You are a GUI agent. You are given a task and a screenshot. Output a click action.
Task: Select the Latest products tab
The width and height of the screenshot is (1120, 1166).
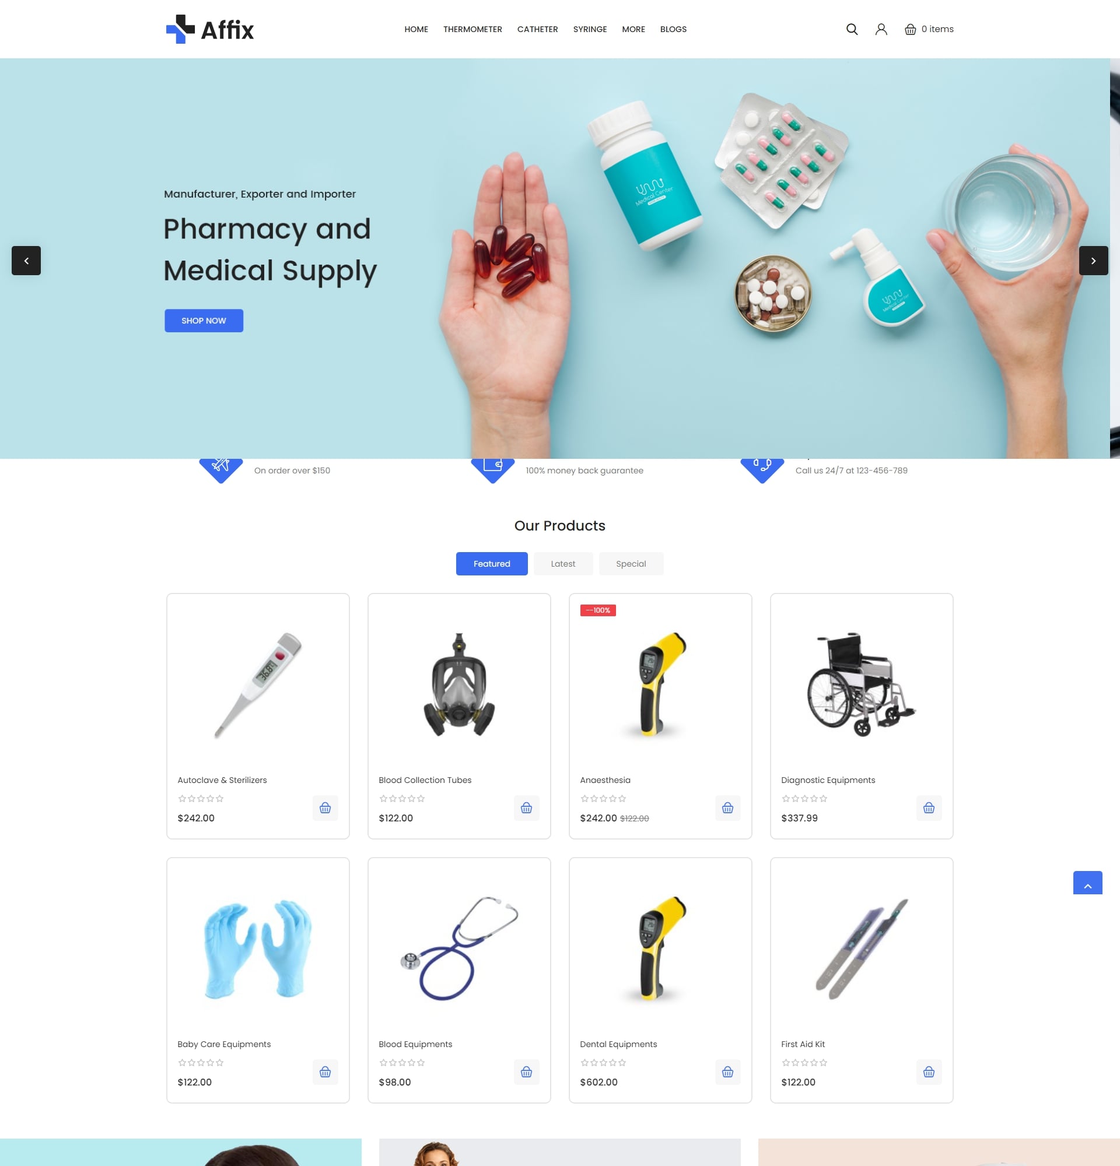coord(562,563)
